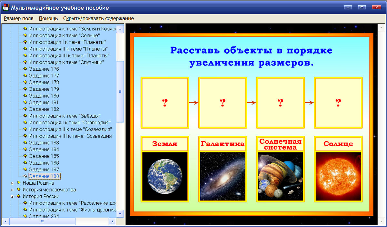Image resolution: width=387 pixels, height=227 pixels.
Task: Click the first question-mark placeholder box
Action: [165, 102]
